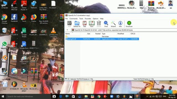Go up one folder with the arrow
Screen dimensions: 177x99
pos(67,30)
